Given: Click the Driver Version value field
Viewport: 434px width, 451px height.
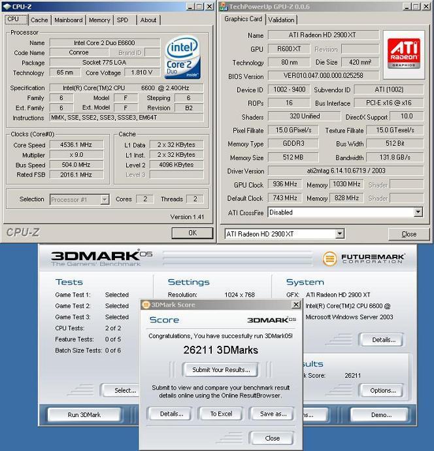Looking at the screenshot, I should (x=346, y=171).
